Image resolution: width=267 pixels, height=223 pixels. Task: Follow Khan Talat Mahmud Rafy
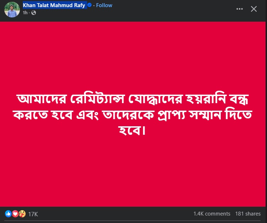pos(104,5)
